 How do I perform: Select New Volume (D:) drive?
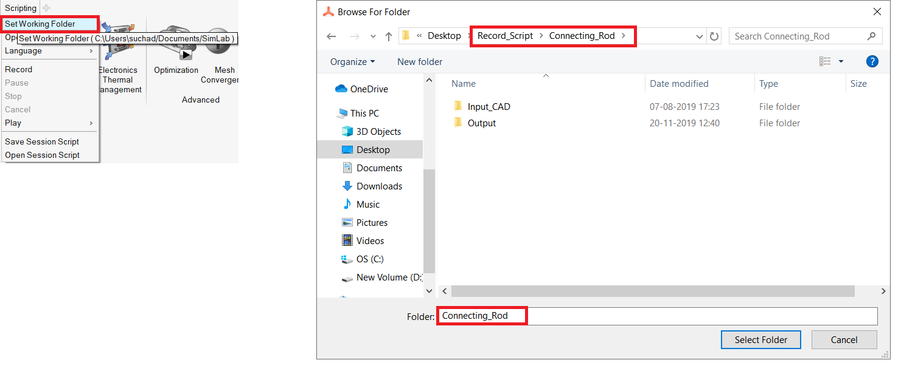(x=381, y=277)
